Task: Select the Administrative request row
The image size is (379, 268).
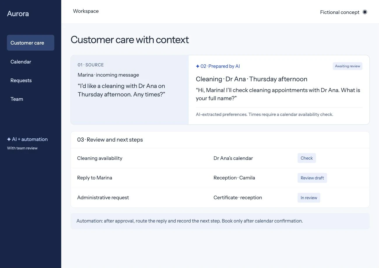Action: pos(220,198)
